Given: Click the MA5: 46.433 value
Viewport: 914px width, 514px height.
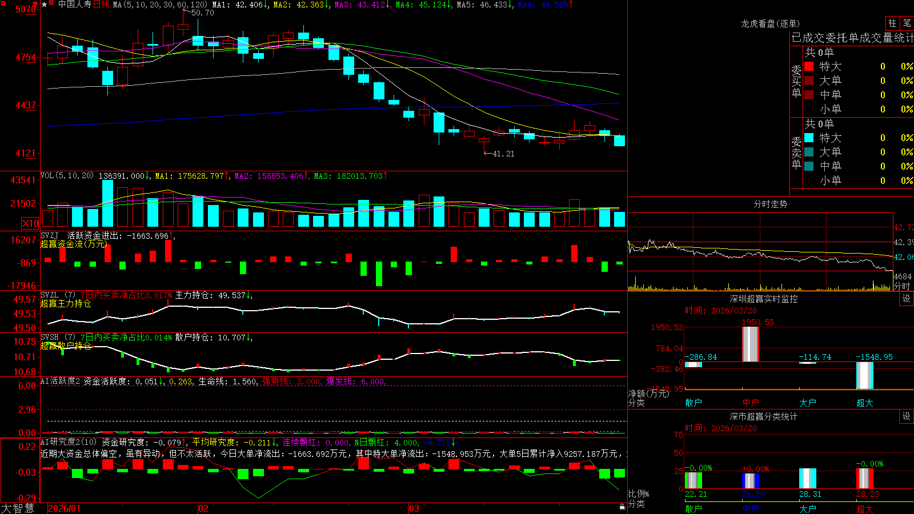Looking at the screenshot, I should [x=484, y=5].
